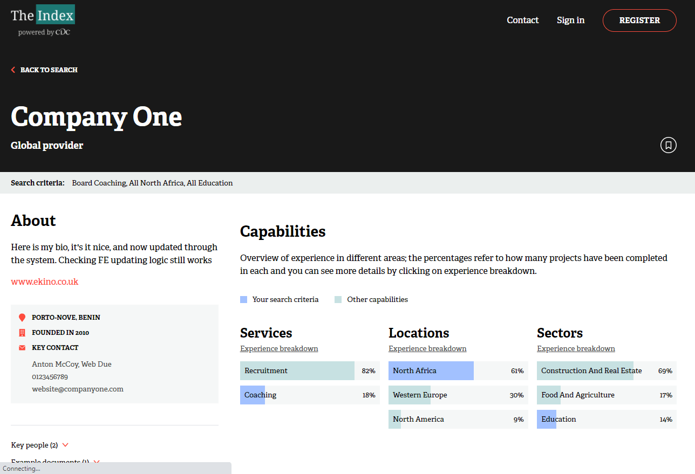Click the 'Other capabilities' legend swatch
Image resolution: width=695 pixels, height=474 pixels.
point(338,300)
